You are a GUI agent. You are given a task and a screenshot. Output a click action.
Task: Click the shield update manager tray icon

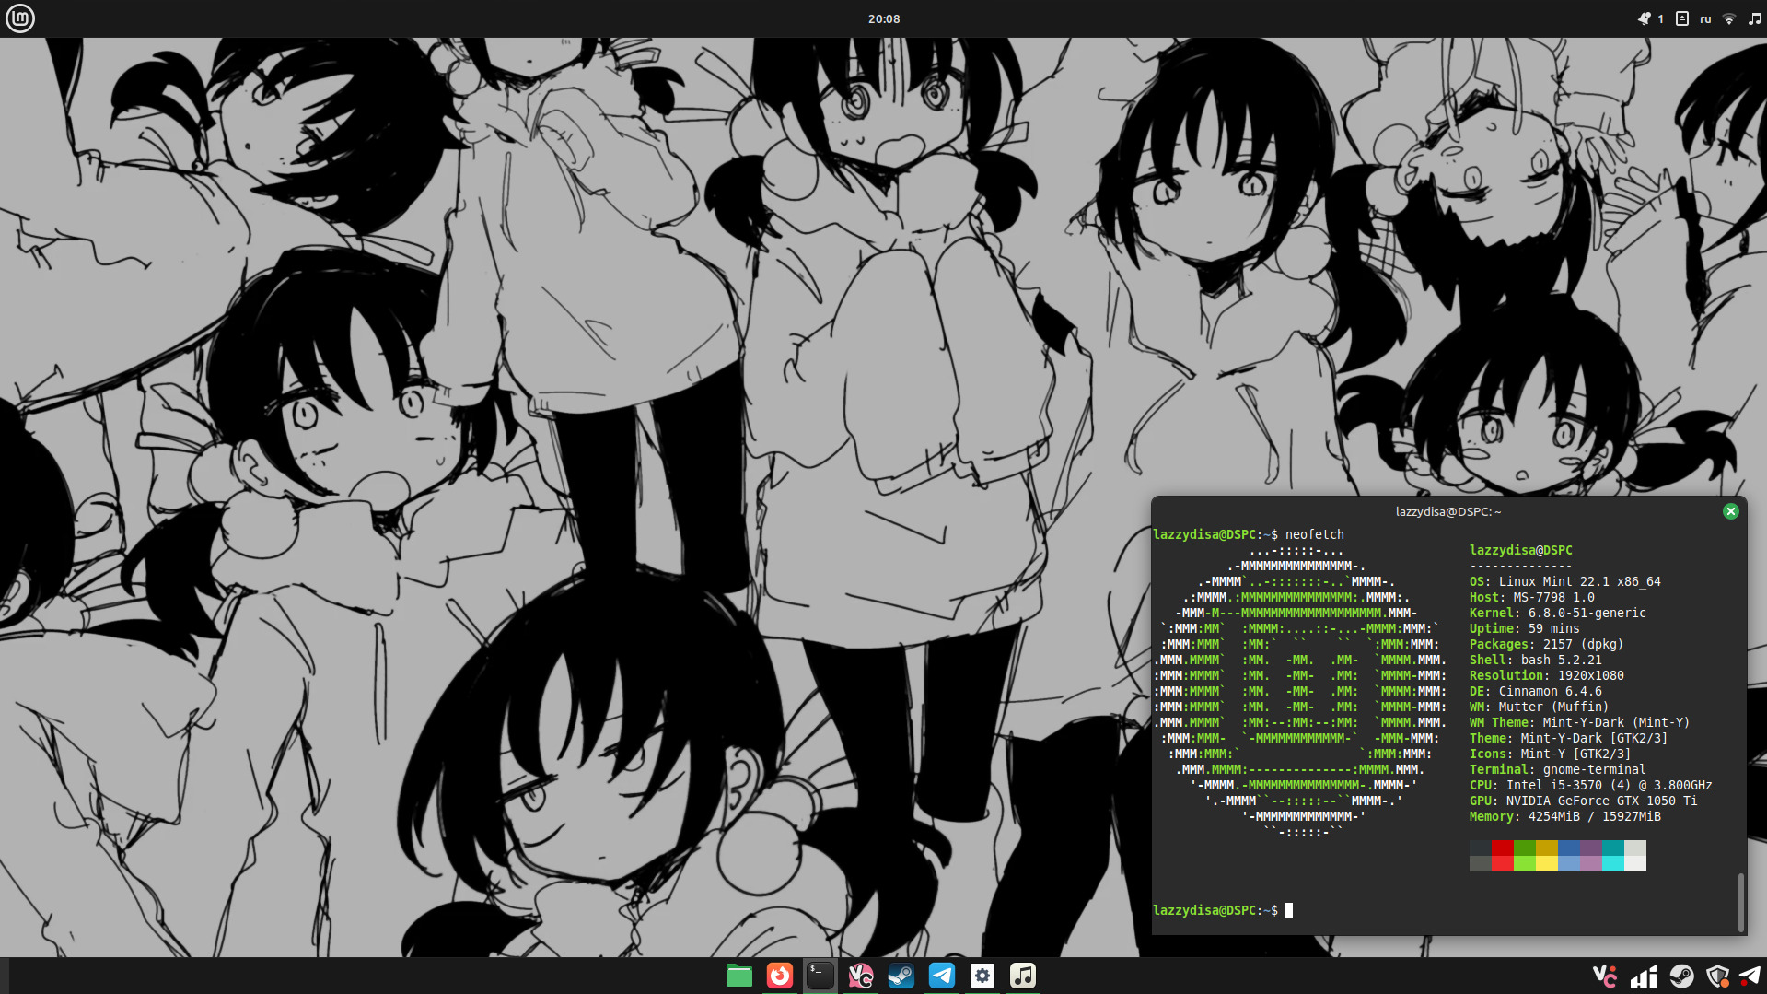[1716, 976]
